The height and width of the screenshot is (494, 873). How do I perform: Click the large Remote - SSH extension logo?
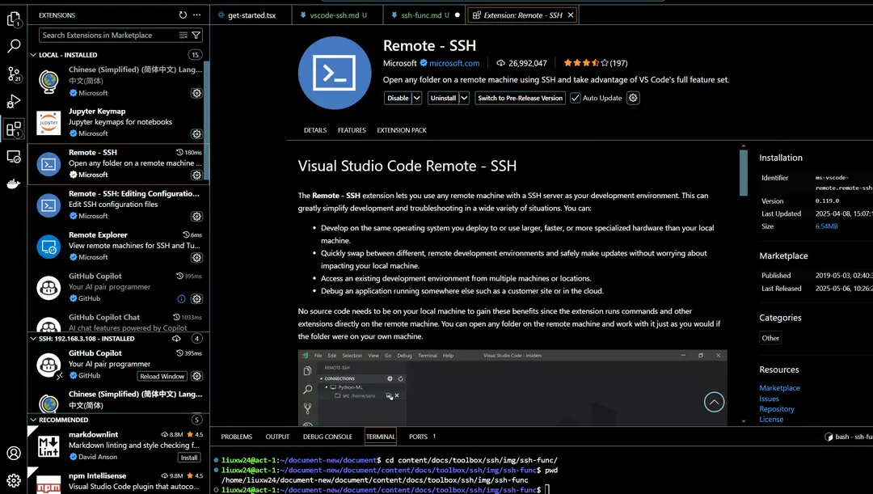point(335,73)
